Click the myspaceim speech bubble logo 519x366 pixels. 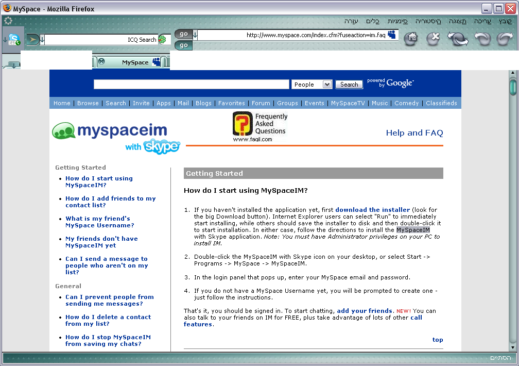click(x=63, y=131)
